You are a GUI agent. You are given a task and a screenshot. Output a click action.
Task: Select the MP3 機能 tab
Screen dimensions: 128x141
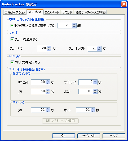[35, 12]
